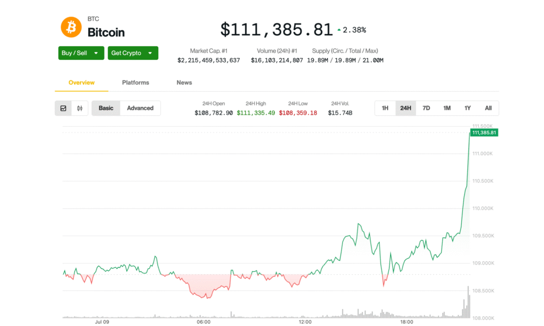
Task: Show All-time price history
Action: 489,108
